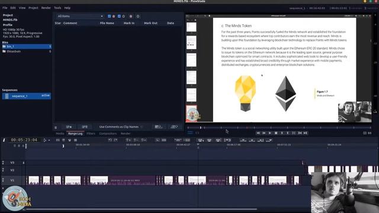This screenshot has height=213, width=379.
Task: Set Mark Out at the playhead
Action: [288, 133]
